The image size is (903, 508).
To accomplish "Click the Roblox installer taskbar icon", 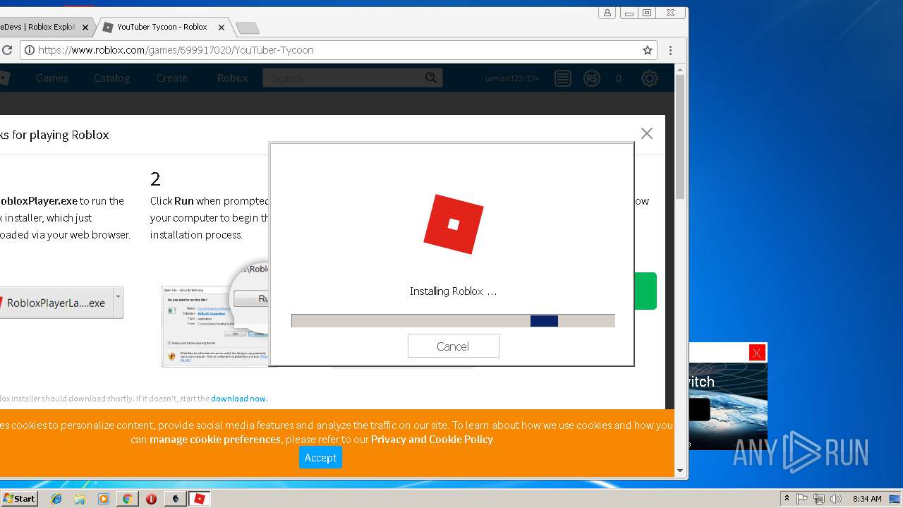I will [199, 499].
